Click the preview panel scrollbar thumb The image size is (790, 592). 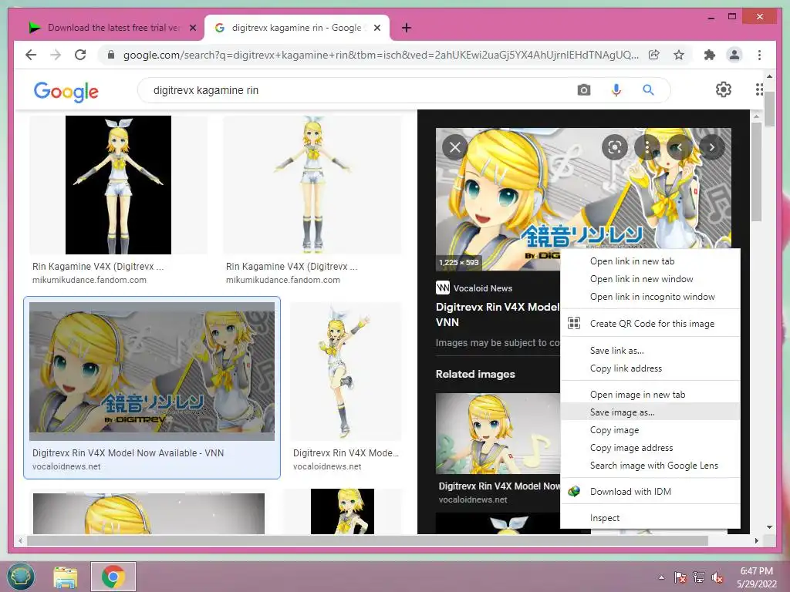[756, 171]
